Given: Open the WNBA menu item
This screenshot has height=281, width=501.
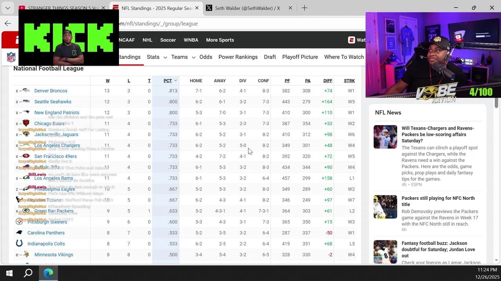Looking at the screenshot, I should pos(191,40).
